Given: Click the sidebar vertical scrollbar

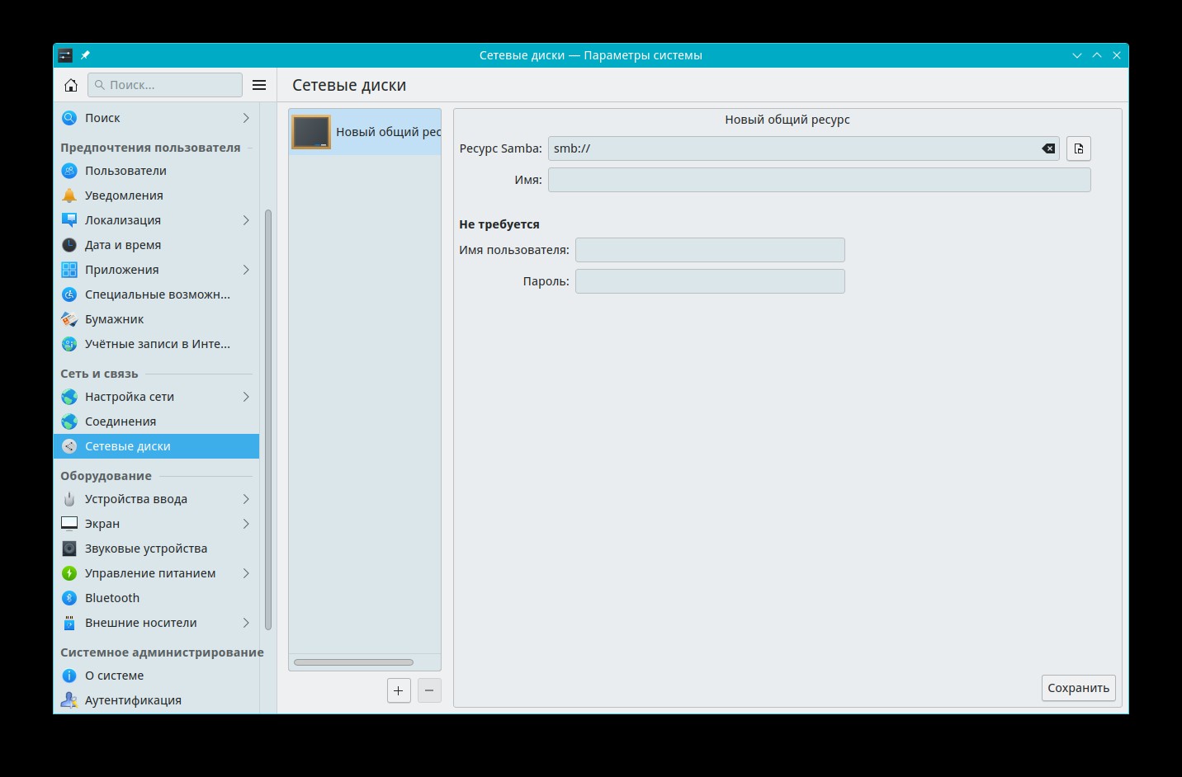Looking at the screenshot, I should (x=267, y=421).
